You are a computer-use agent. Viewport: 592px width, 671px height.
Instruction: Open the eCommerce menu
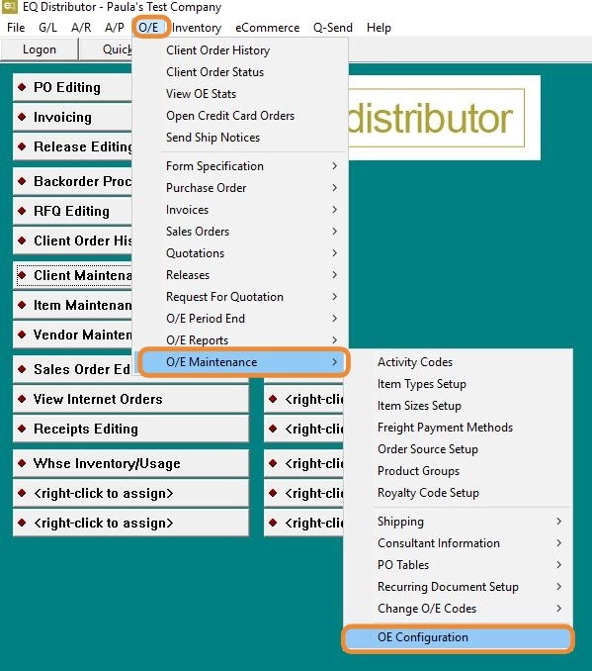[x=267, y=28]
